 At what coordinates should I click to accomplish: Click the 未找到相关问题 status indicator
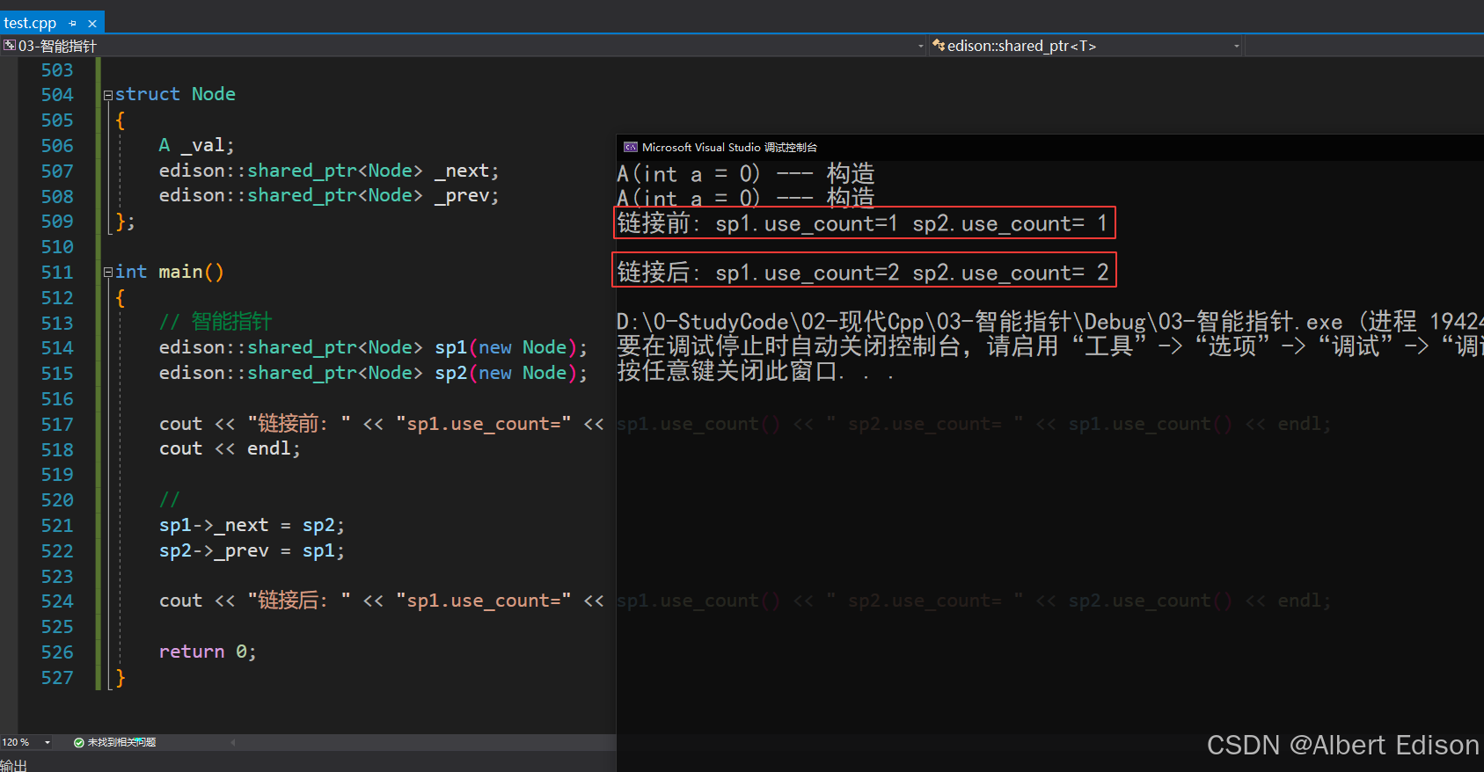(115, 743)
